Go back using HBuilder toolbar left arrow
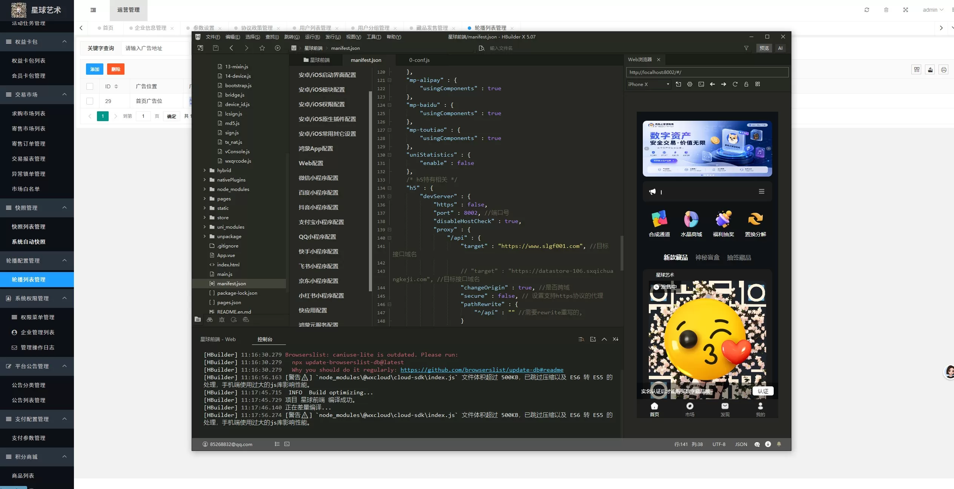This screenshot has height=489, width=954. (231, 48)
